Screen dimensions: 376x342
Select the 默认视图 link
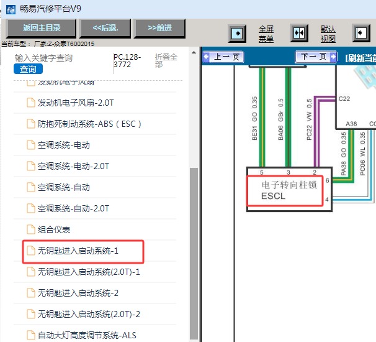tap(328, 34)
